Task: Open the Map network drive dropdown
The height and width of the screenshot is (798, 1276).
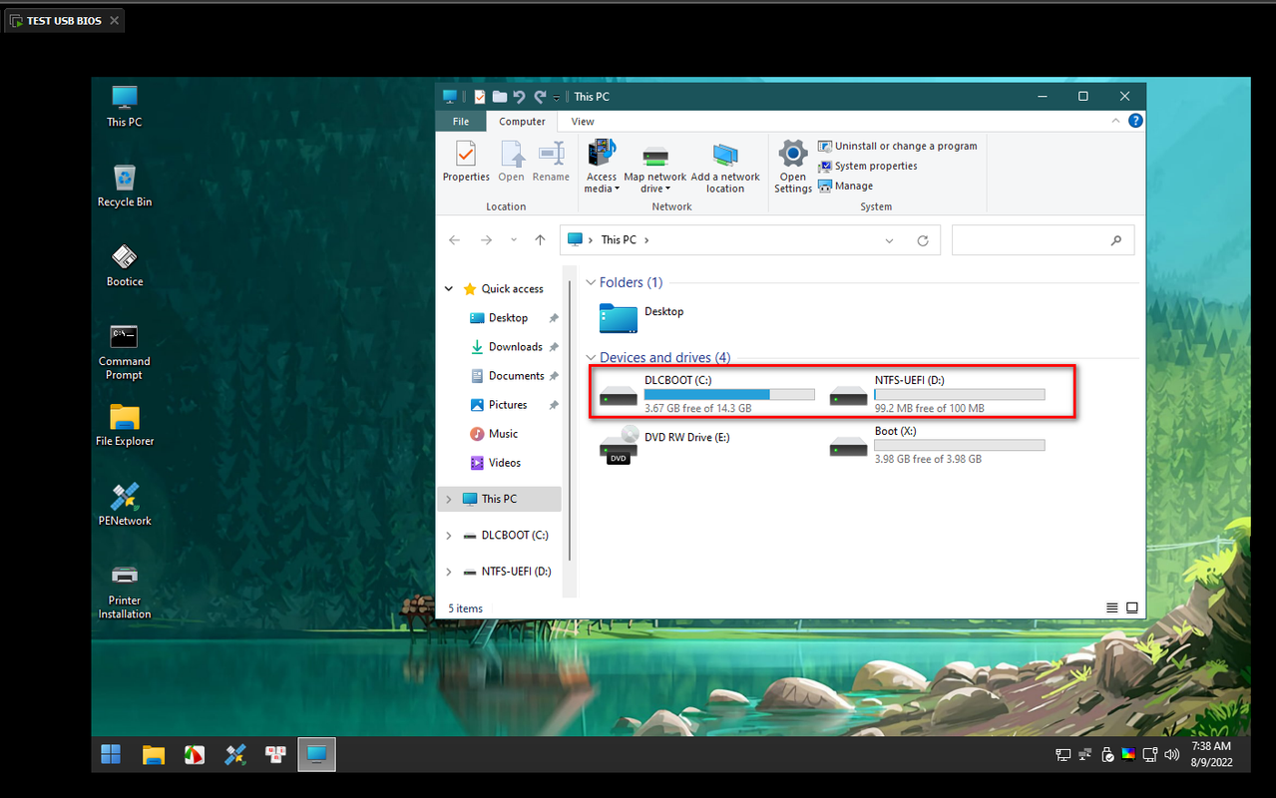Action: coord(655,167)
